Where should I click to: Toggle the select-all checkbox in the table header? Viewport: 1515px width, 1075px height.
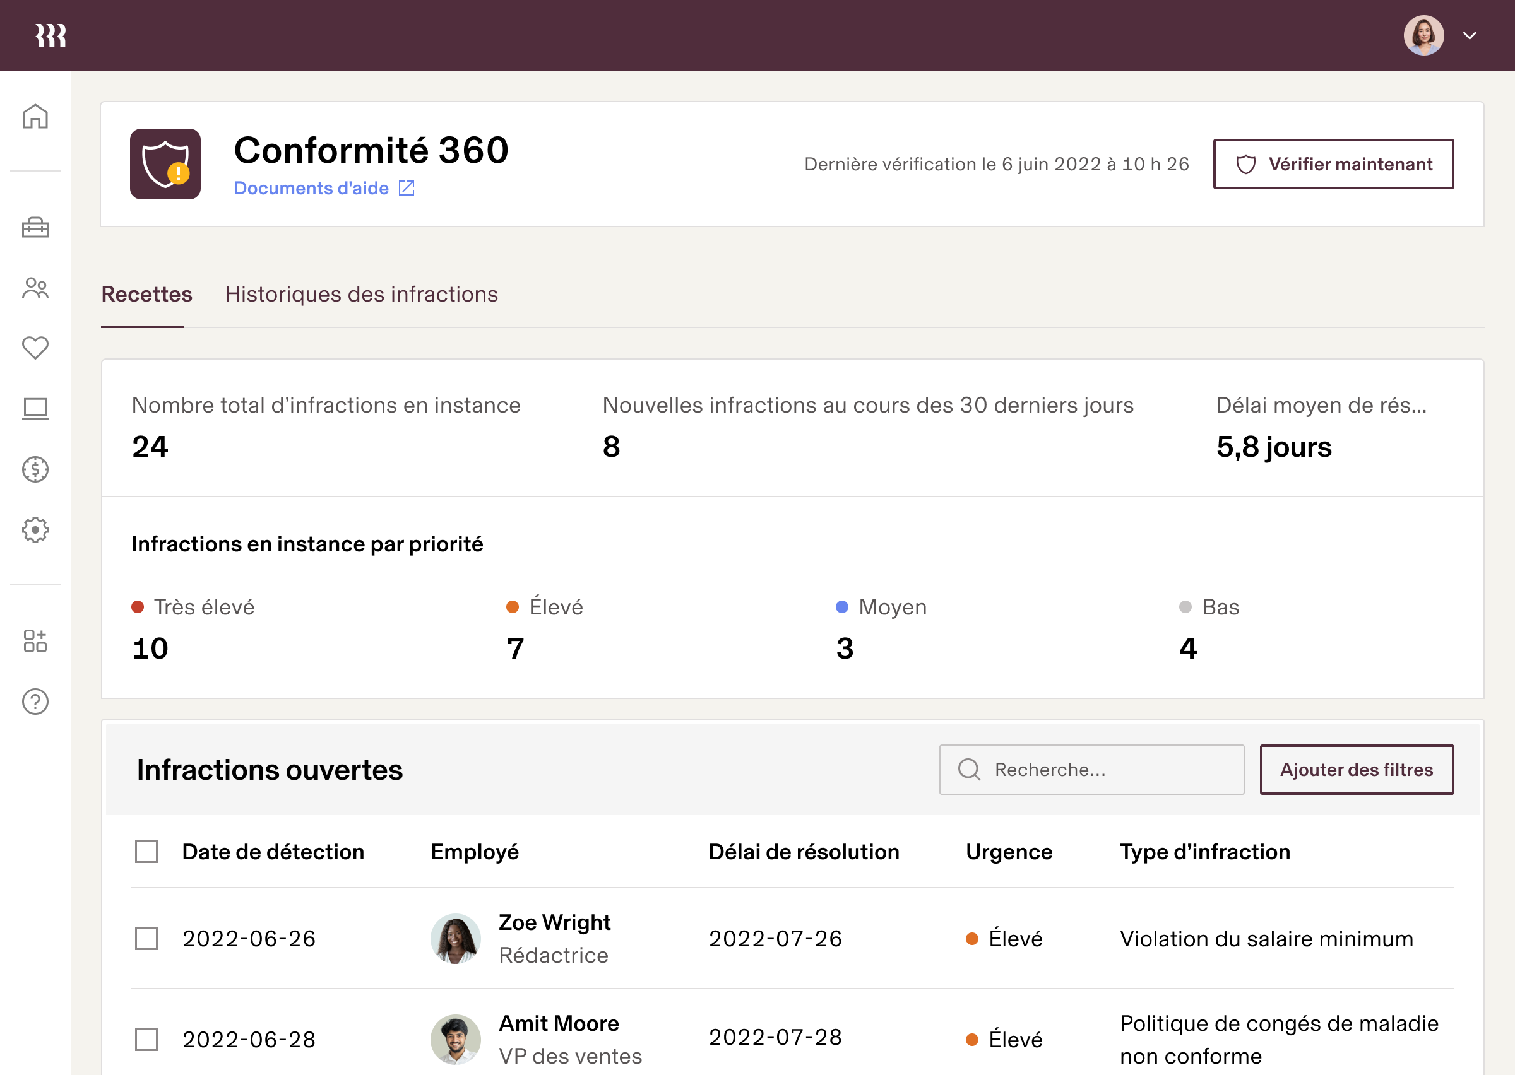tap(146, 852)
